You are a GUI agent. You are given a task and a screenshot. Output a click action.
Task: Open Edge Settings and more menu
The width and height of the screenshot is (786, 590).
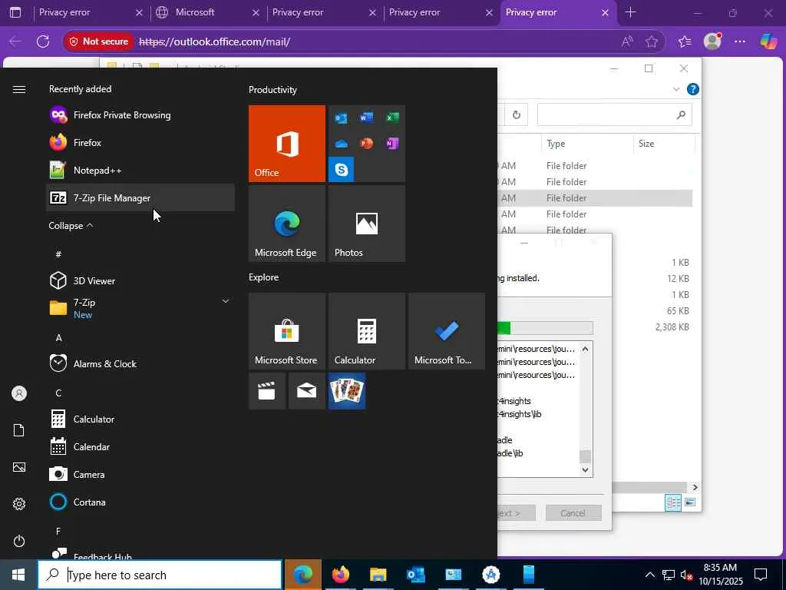tap(739, 41)
